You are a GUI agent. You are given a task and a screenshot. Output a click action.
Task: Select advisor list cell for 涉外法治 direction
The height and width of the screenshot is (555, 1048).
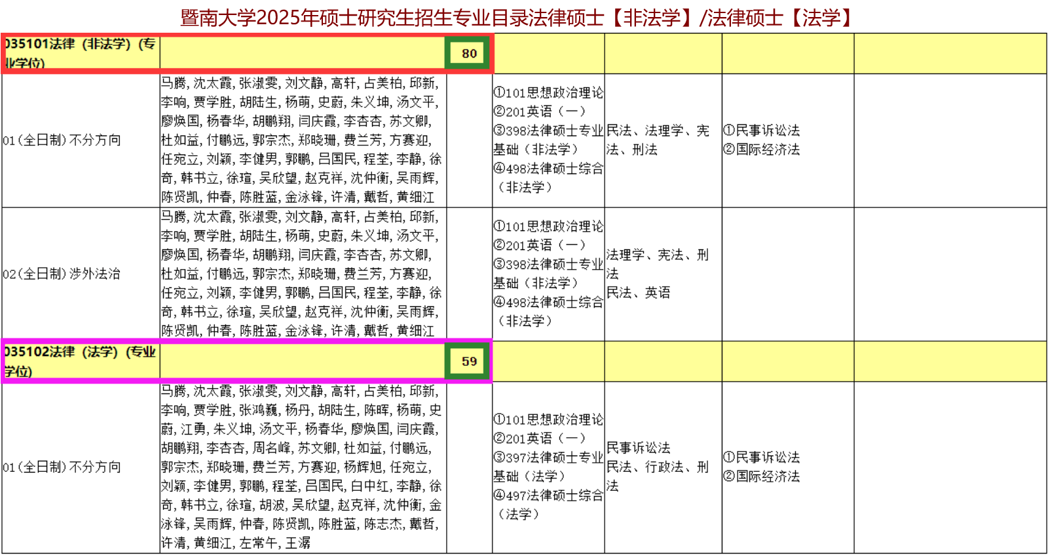303,274
